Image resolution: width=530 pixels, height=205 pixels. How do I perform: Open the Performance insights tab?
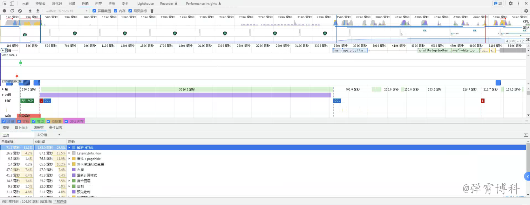pyautogui.click(x=203, y=3)
